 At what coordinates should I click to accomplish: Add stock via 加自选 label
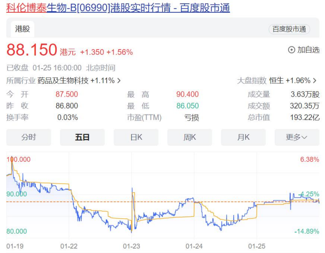click(x=308, y=50)
